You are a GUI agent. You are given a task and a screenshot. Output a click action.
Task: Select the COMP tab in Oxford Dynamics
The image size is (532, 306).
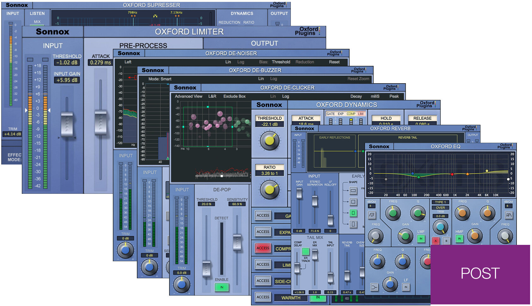351,114
